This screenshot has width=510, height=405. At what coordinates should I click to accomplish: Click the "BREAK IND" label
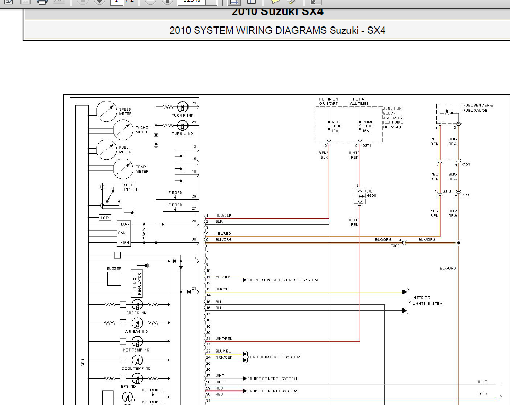[136, 313]
